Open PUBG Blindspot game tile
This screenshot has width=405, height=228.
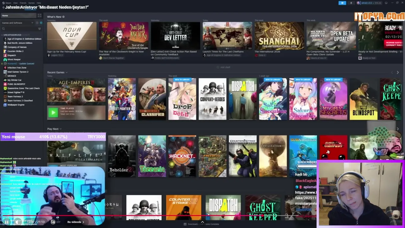coord(364,99)
